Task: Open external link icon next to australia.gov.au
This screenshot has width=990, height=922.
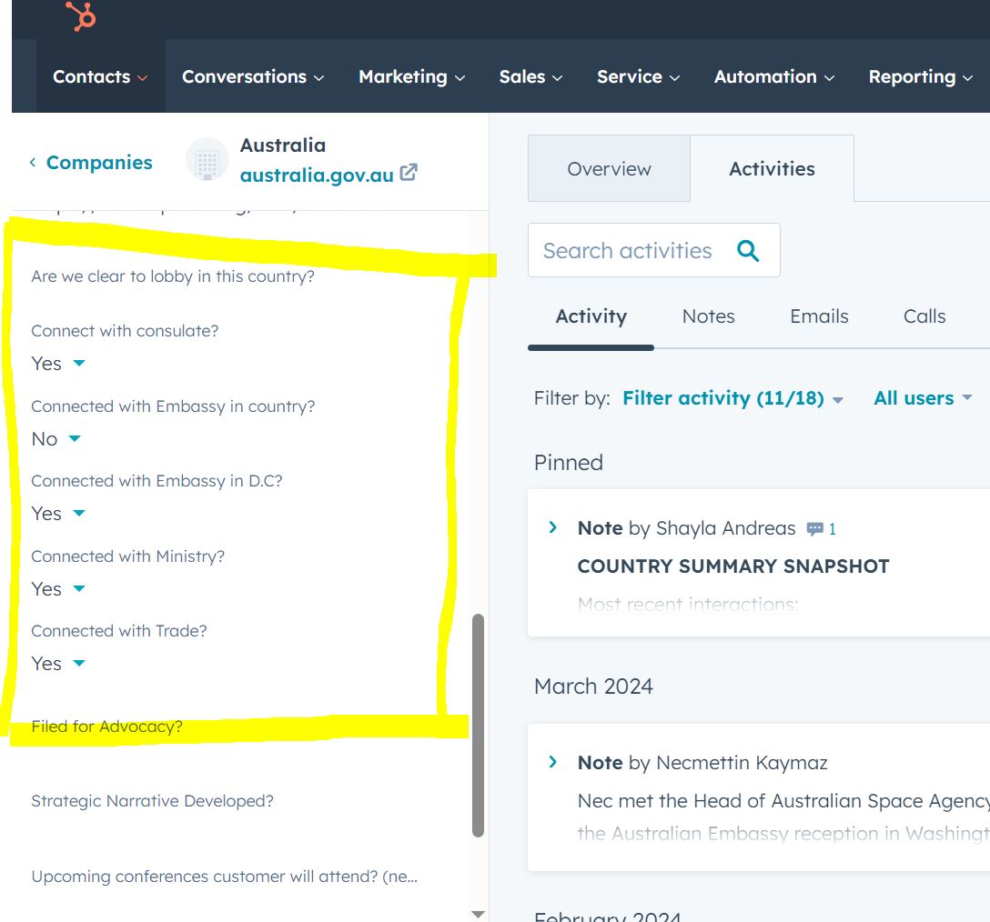Action: pos(409,172)
